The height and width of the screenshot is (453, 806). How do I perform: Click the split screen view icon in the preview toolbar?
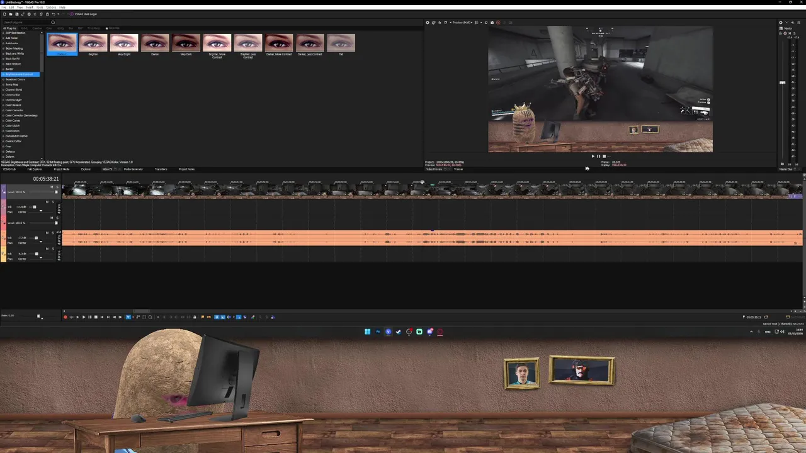(446, 23)
